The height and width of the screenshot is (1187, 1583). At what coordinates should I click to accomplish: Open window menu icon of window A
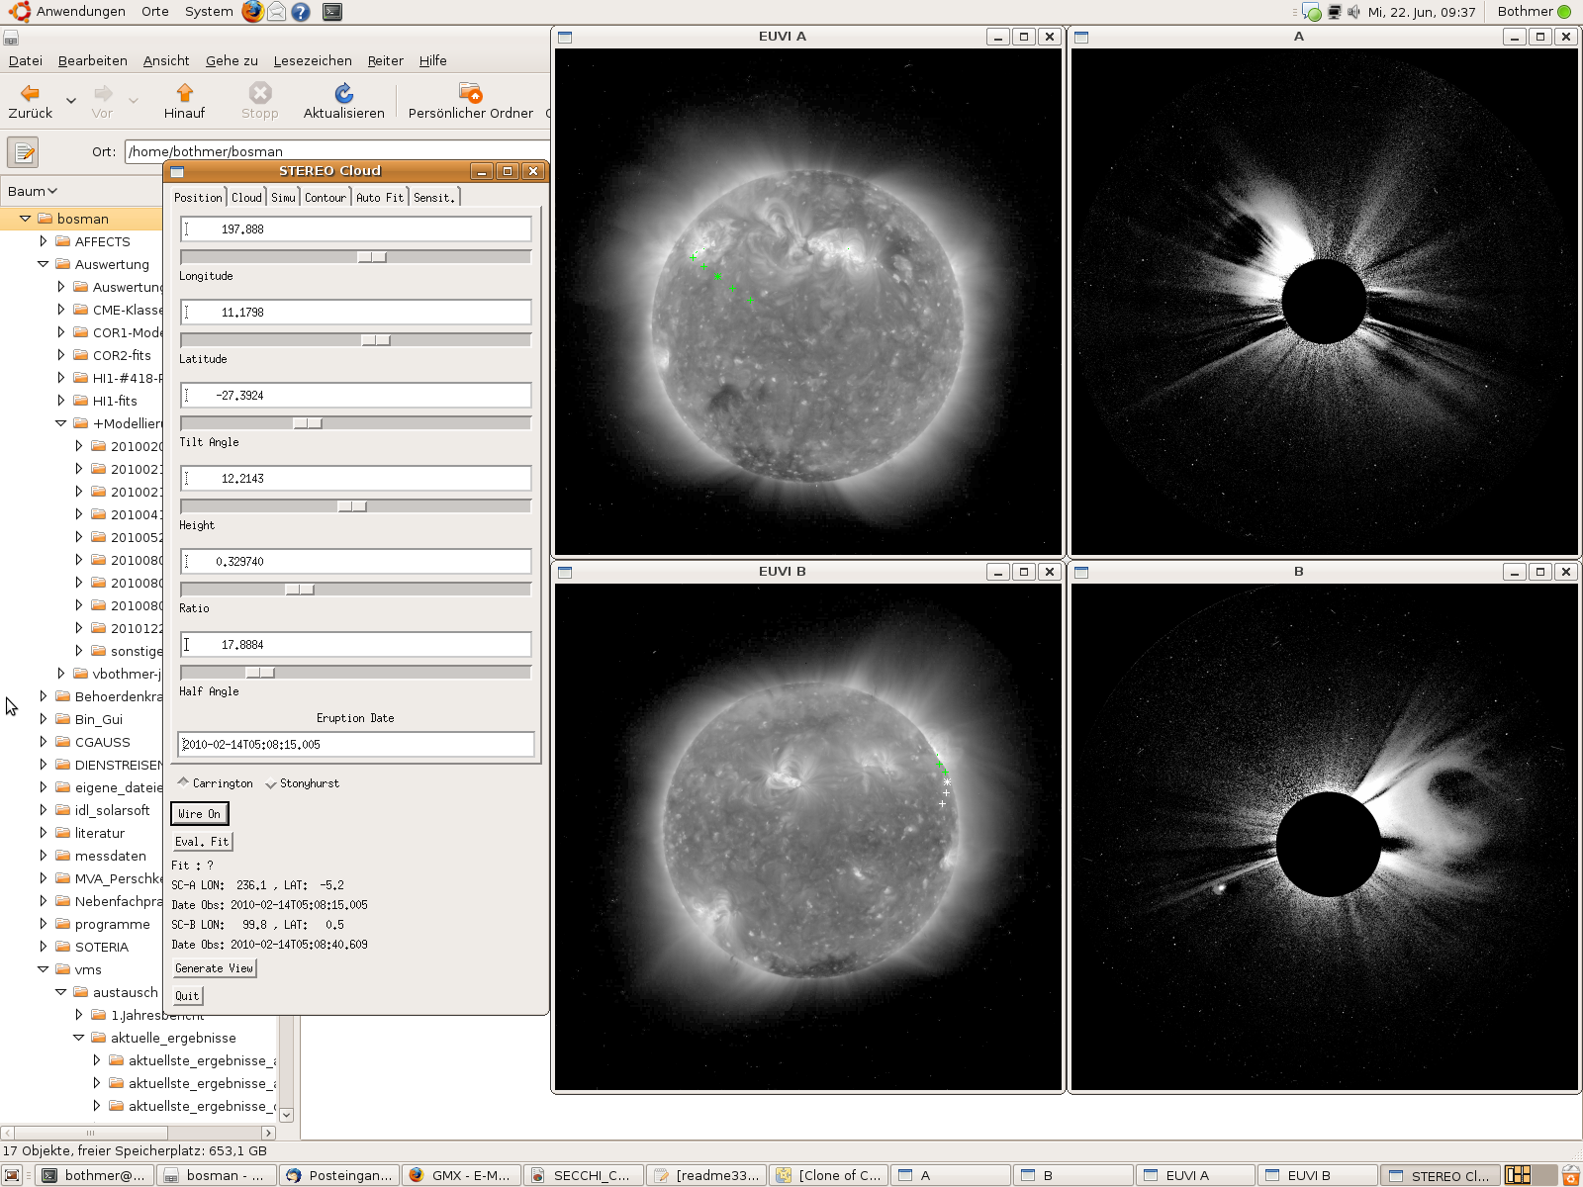point(1081,37)
